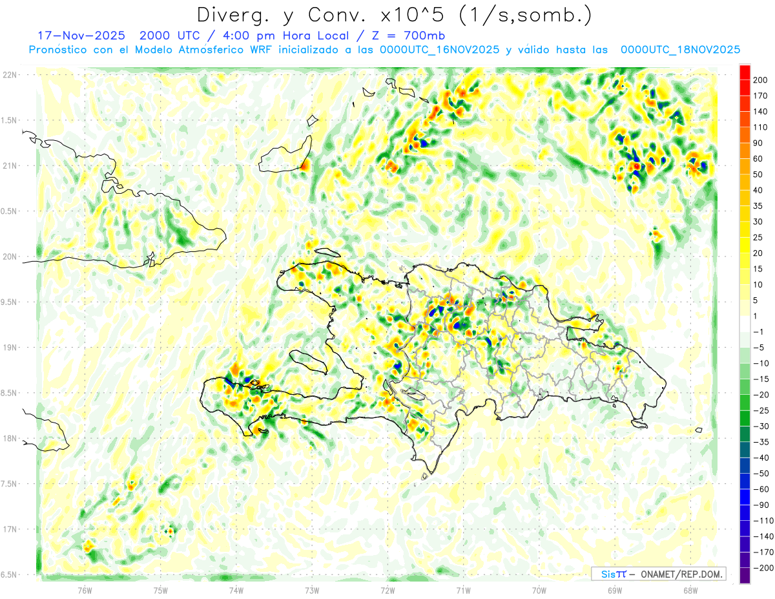
Task: Click the '17N' latitude label
Action: pyautogui.click(x=10, y=529)
